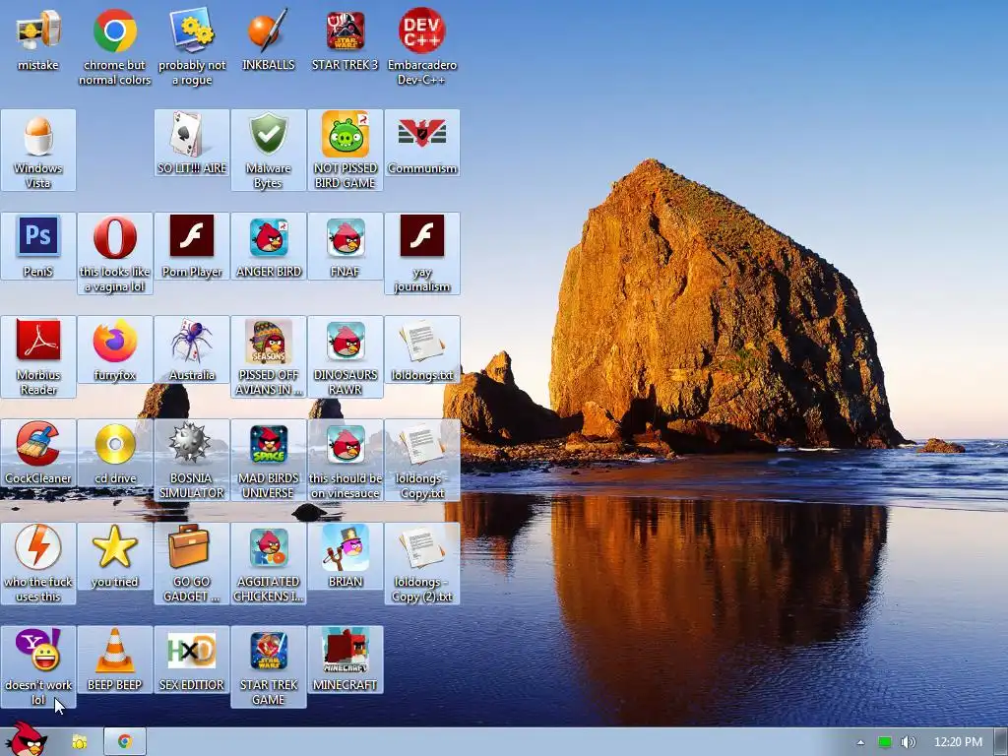Image resolution: width=1008 pixels, height=756 pixels.
Task: Select the CockCleaner icon
Action: point(38,444)
